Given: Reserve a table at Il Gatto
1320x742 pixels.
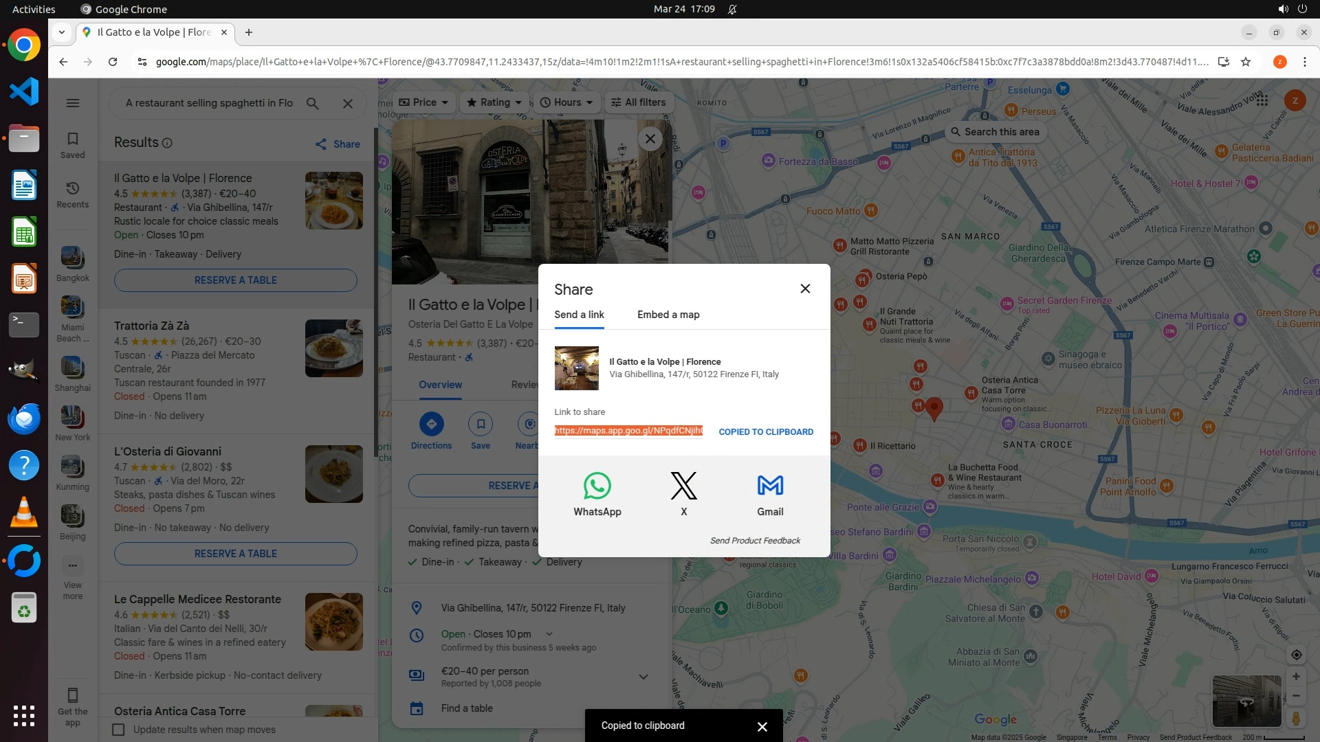Looking at the screenshot, I should click(x=235, y=280).
